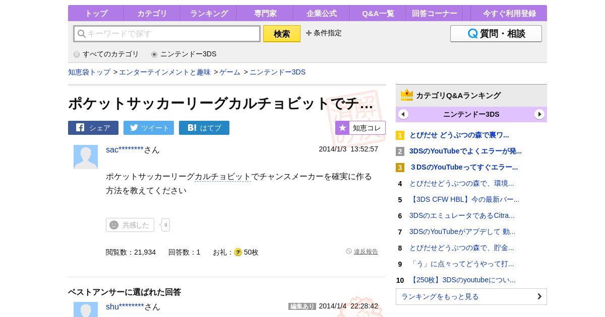Screen dimensions: 605x317
Task: Click the 編集あり badge
Action: (x=302, y=306)
